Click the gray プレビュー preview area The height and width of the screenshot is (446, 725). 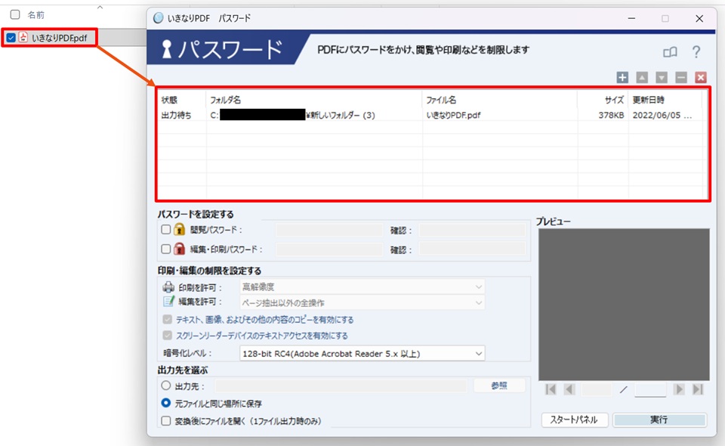tap(624, 305)
